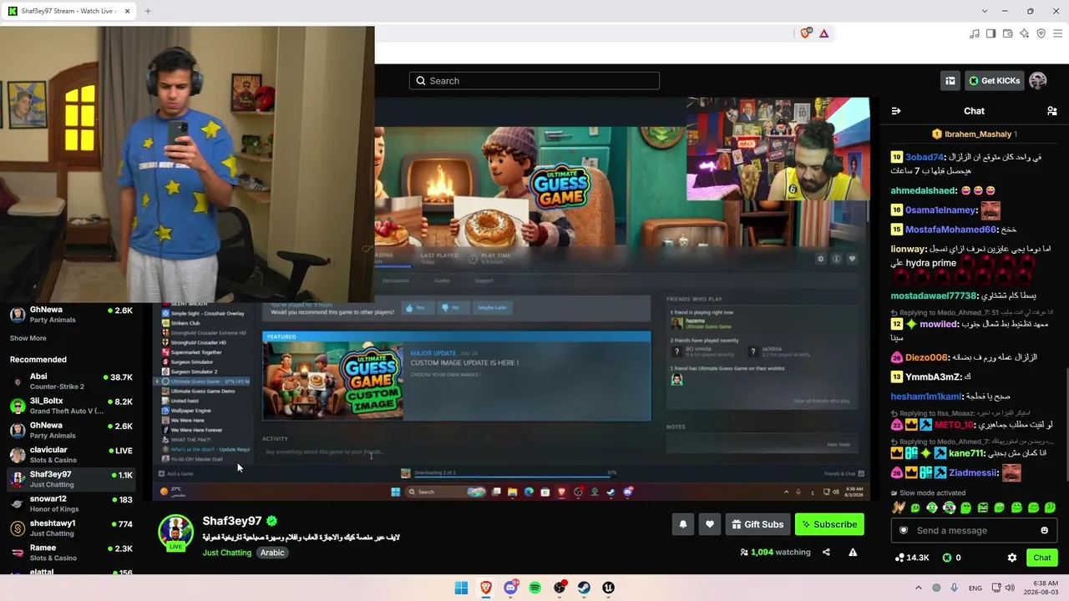Open the snowar12 Honor of Kings channel
Viewport: 1069px width, 601px height.
[71, 503]
